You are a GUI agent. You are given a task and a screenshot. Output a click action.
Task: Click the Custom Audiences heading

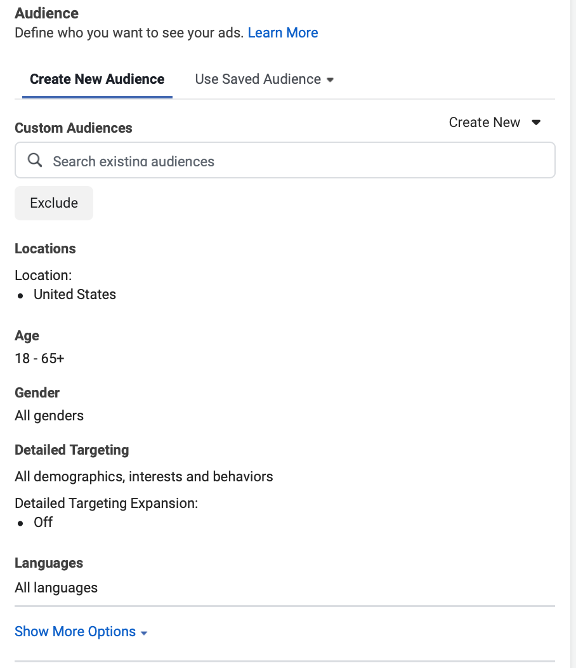73,128
